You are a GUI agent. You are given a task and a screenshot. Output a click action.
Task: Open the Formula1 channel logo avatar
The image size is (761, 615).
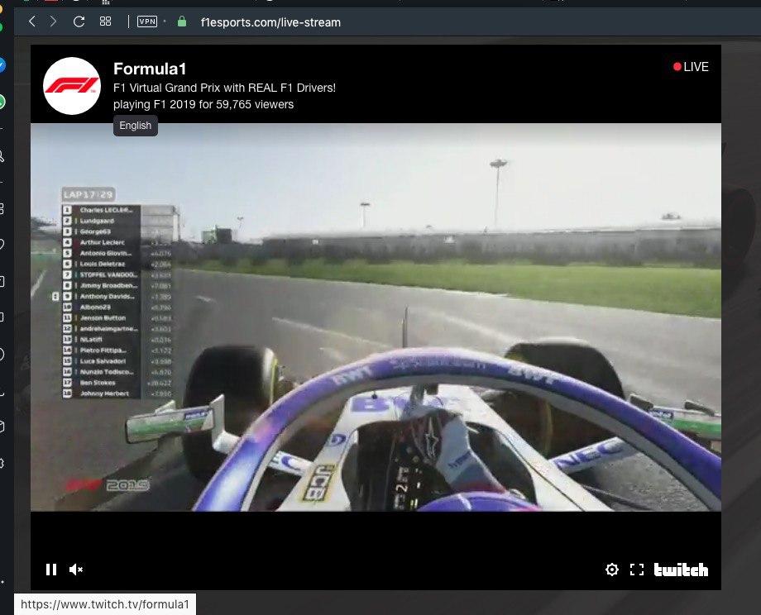(x=72, y=86)
